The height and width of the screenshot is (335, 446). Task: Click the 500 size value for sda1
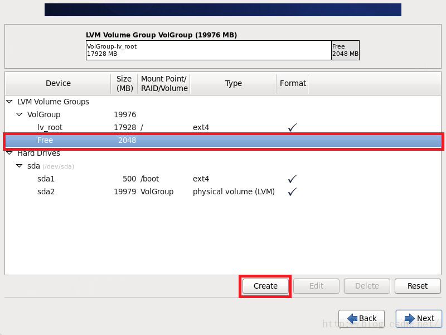[129, 179]
